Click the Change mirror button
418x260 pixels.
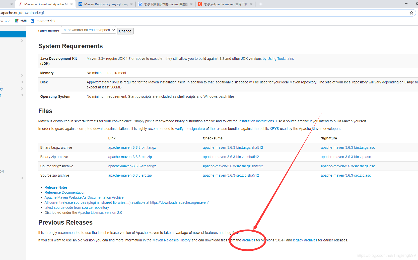point(125,31)
